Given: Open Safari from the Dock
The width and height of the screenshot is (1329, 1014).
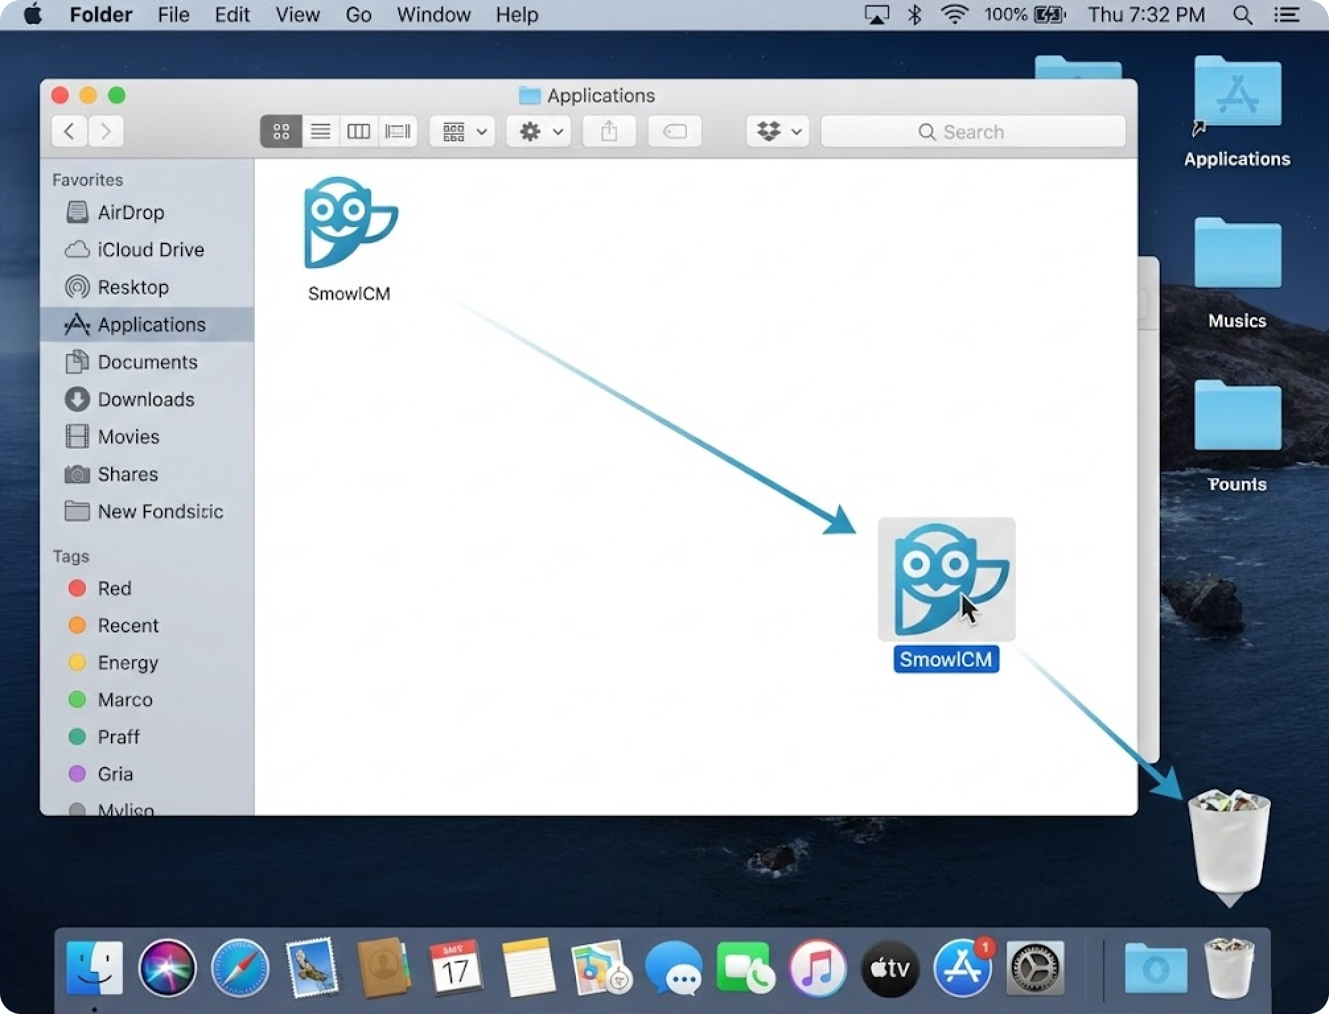Looking at the screenshot, I should 240,968.
